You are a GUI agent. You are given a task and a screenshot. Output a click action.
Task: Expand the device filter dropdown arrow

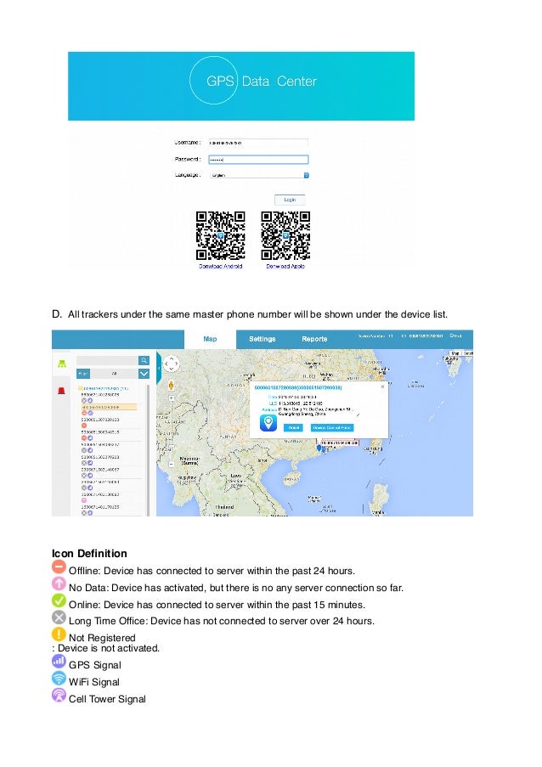[144, 374]
